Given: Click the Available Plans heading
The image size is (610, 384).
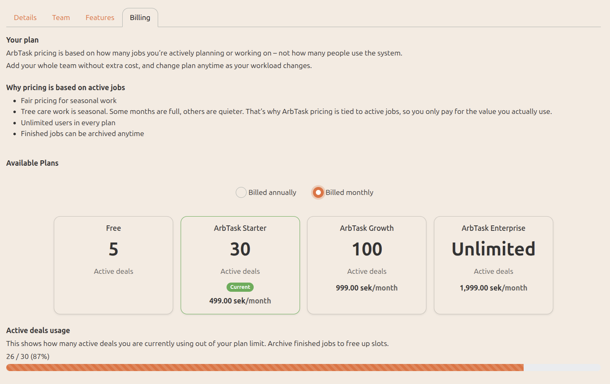Looking at the screenshot, I should coord(32,163).
